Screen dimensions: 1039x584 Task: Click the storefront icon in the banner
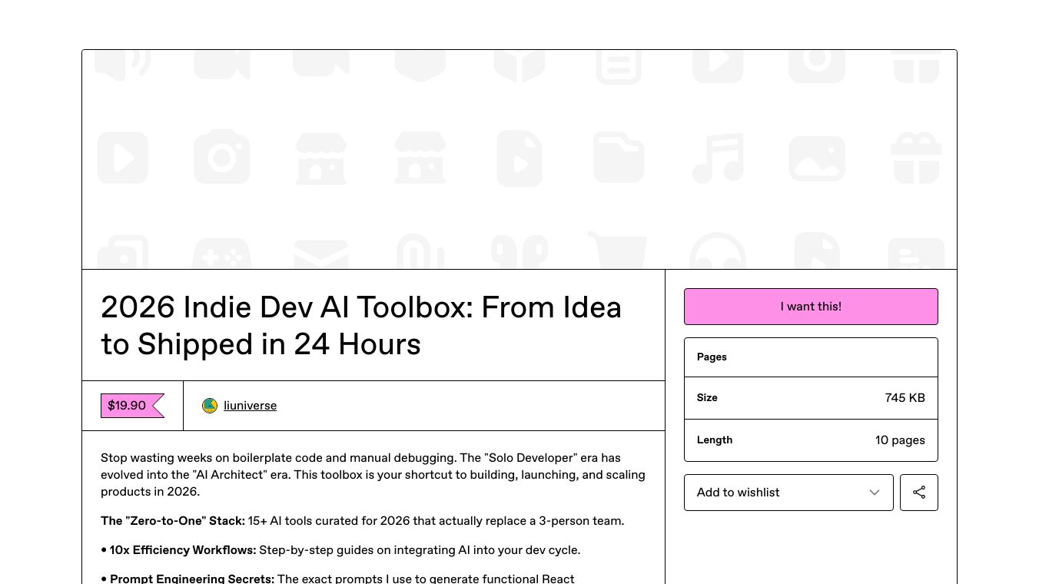coord(320,158)
